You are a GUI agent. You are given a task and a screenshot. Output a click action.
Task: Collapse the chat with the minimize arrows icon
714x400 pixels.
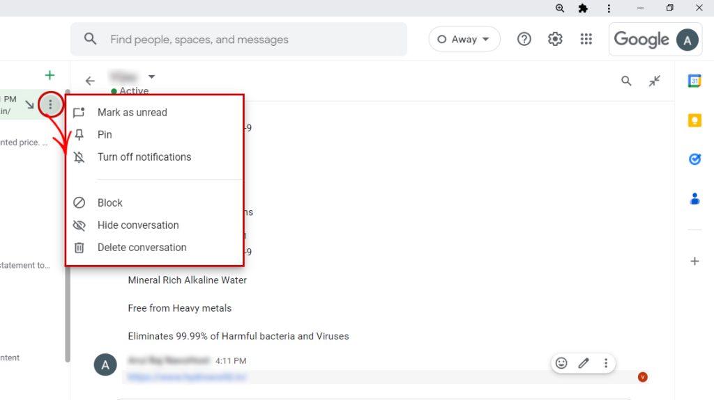tap(654, 81)
